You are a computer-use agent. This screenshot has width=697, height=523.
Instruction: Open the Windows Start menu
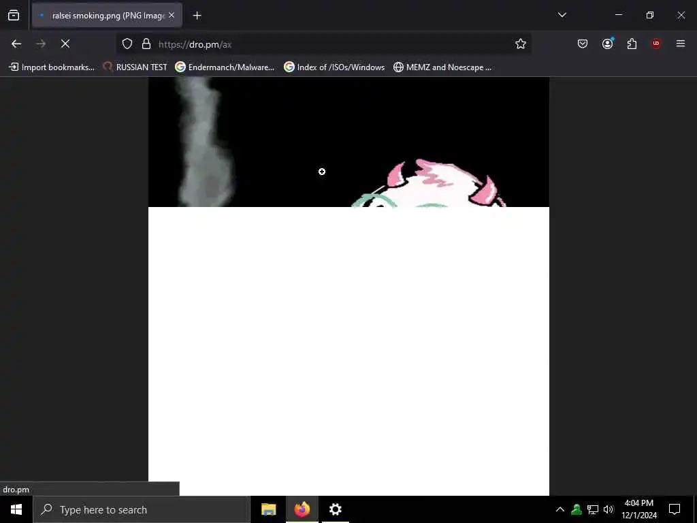tap(16, 509)
